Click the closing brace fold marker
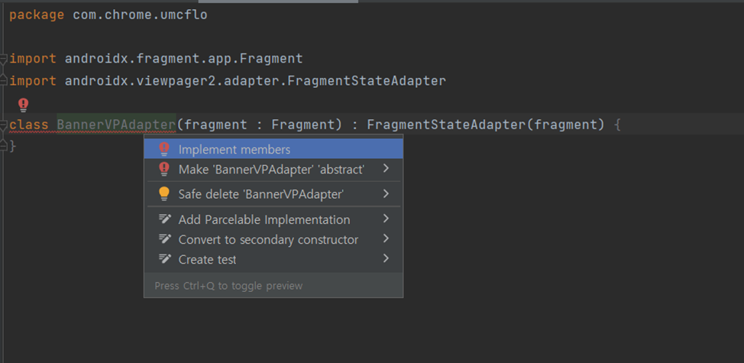This screenshot has width=744, height=363. click(x=3, y=147)
